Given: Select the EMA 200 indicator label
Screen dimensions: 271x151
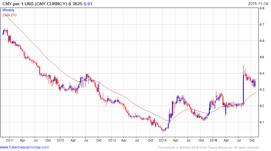Looking at the screenshot, I should (x=10, y=15).
